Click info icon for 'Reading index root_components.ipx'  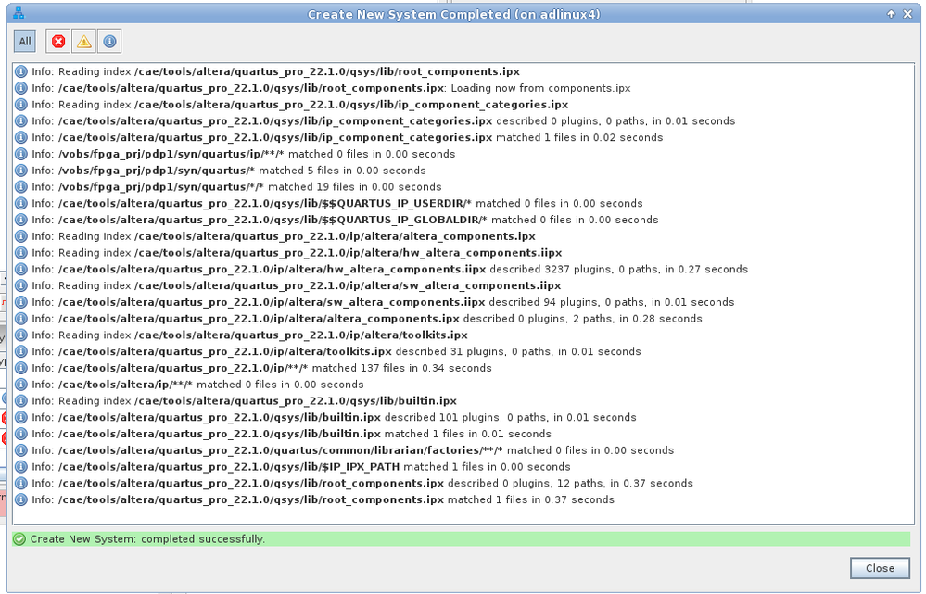(x=21, y=71)
